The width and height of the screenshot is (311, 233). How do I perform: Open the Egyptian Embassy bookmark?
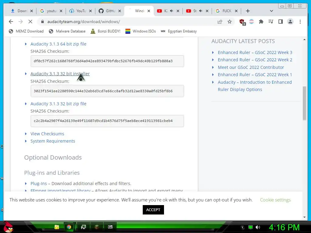pos(179,31)
